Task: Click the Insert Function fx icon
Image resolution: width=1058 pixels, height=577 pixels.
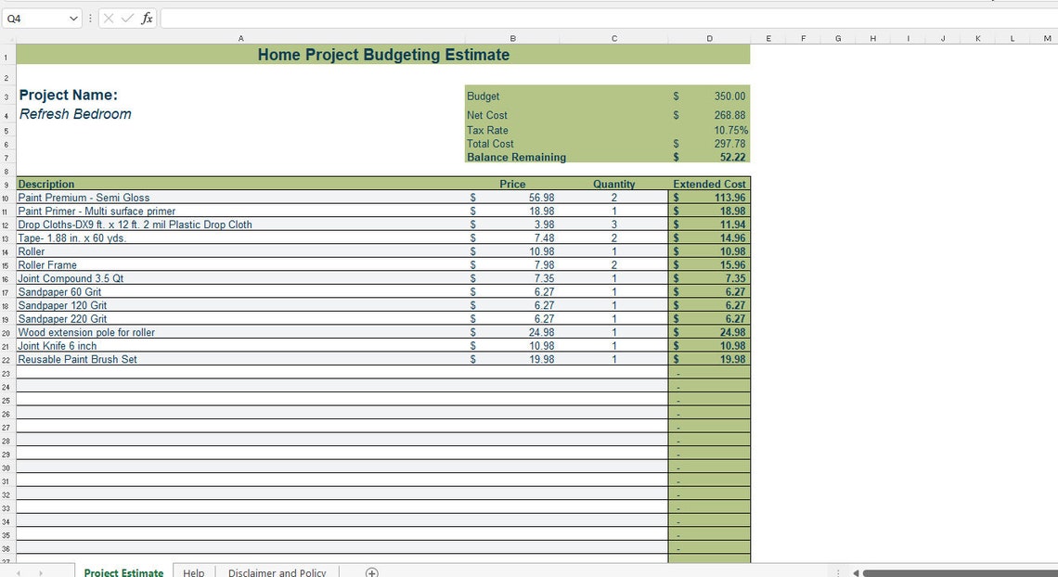Action: click(x=148, y=18)
